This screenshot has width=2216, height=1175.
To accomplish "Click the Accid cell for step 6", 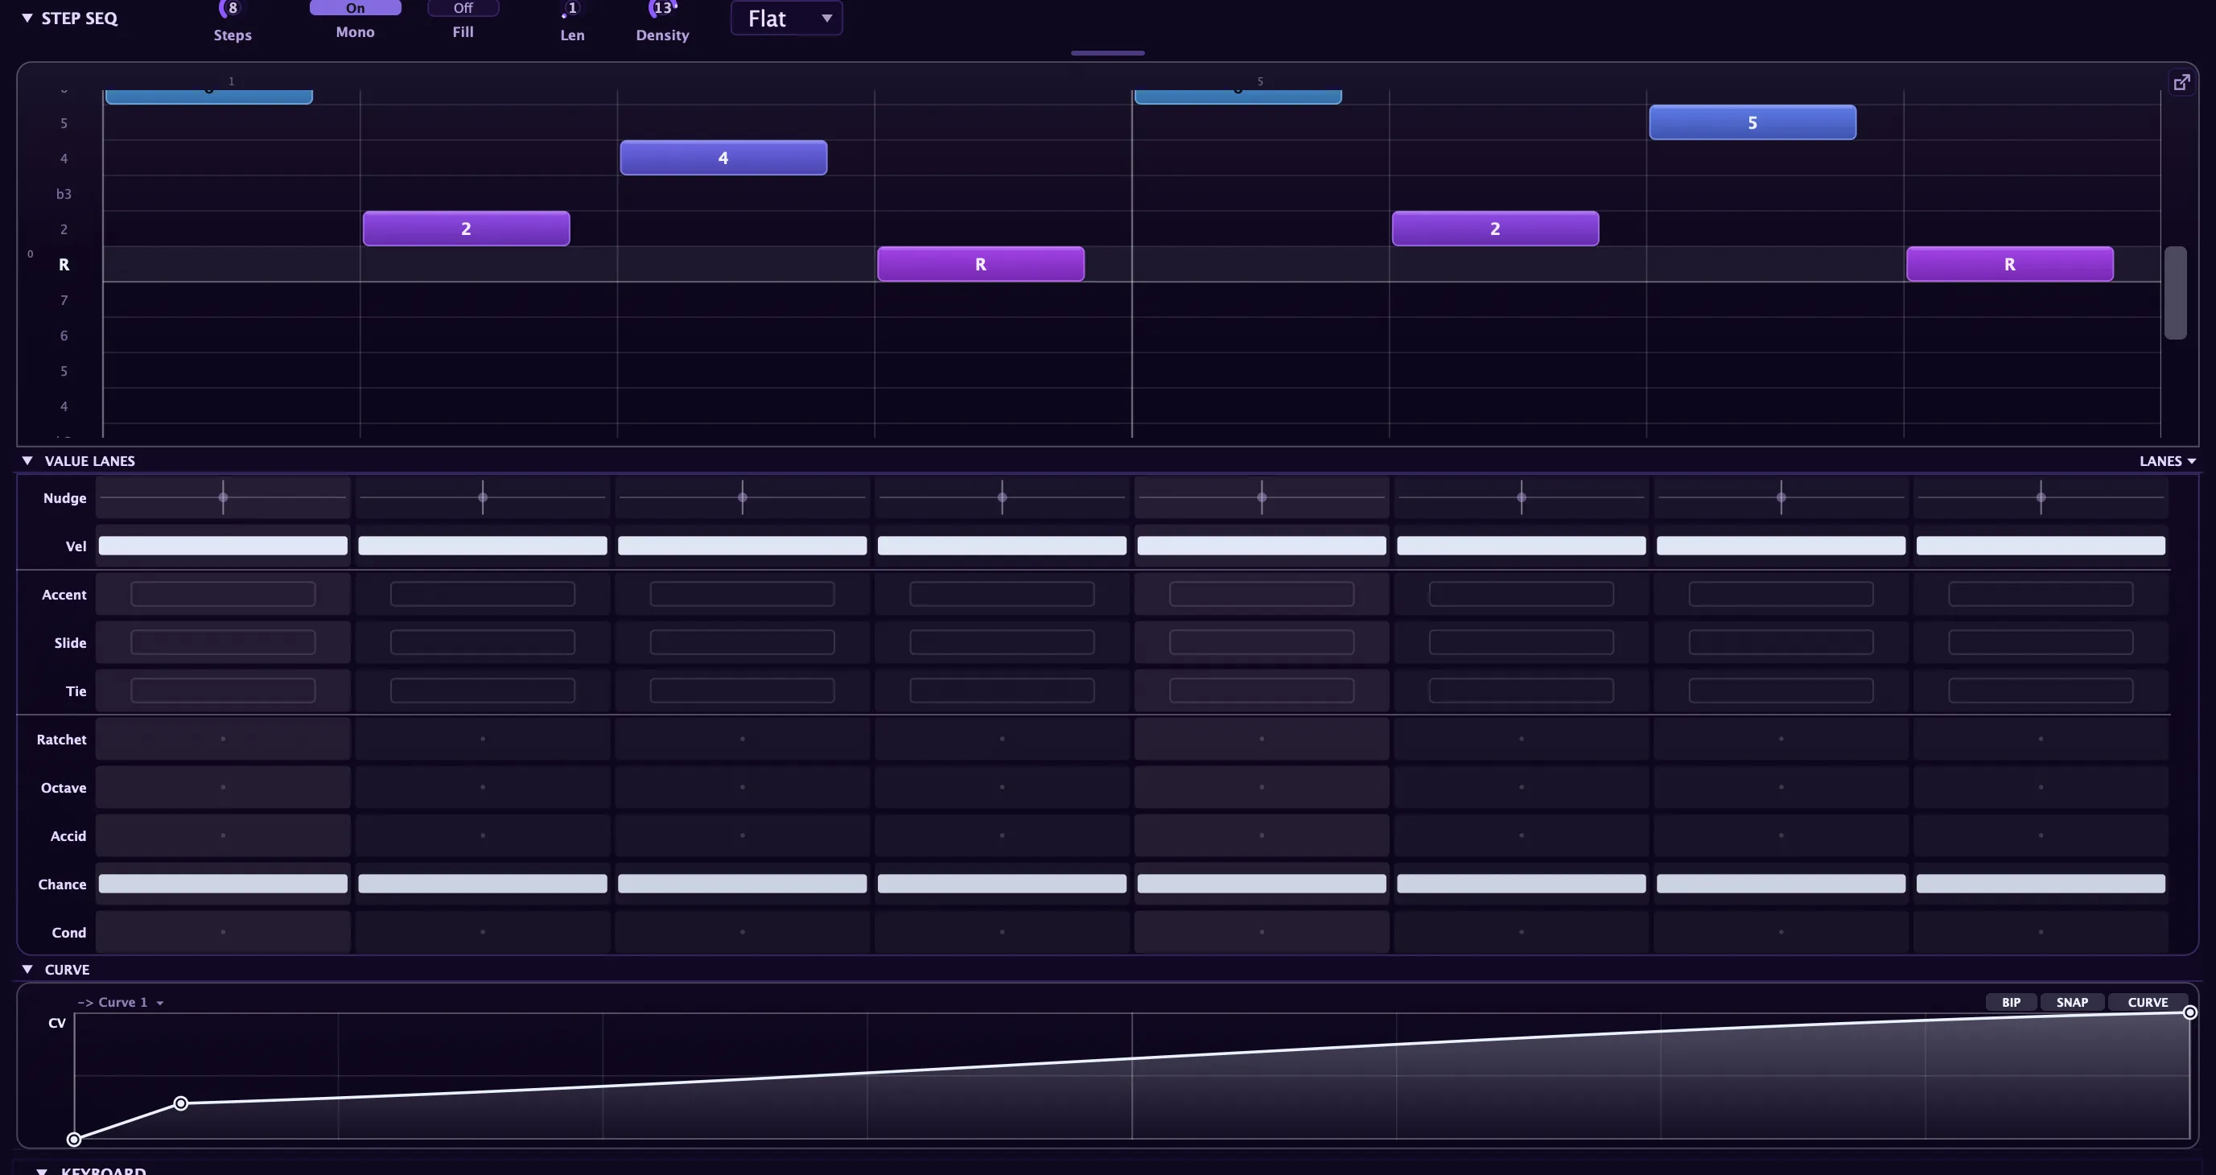I will (x=1522, y=835).
